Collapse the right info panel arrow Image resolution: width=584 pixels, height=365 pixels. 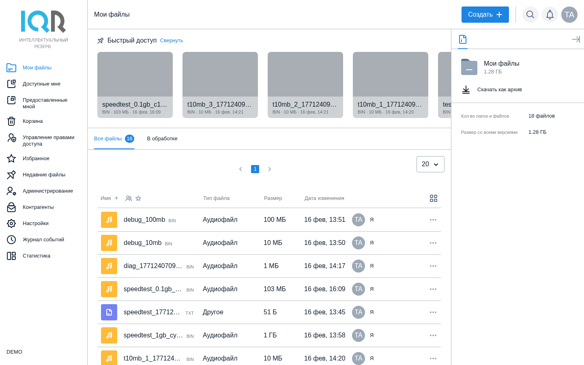(x=575, y=39)
